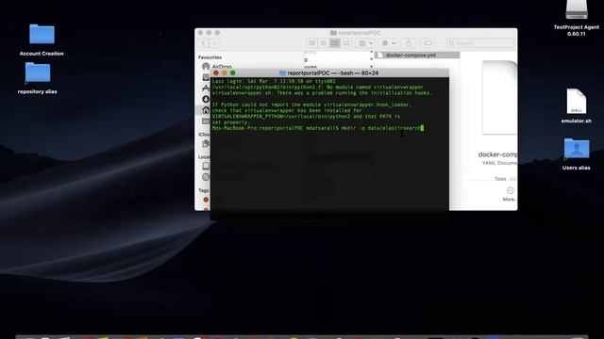Go forward in Finder window
The image size is (604, 339).
pyautogui.click(x=214, y=43)
